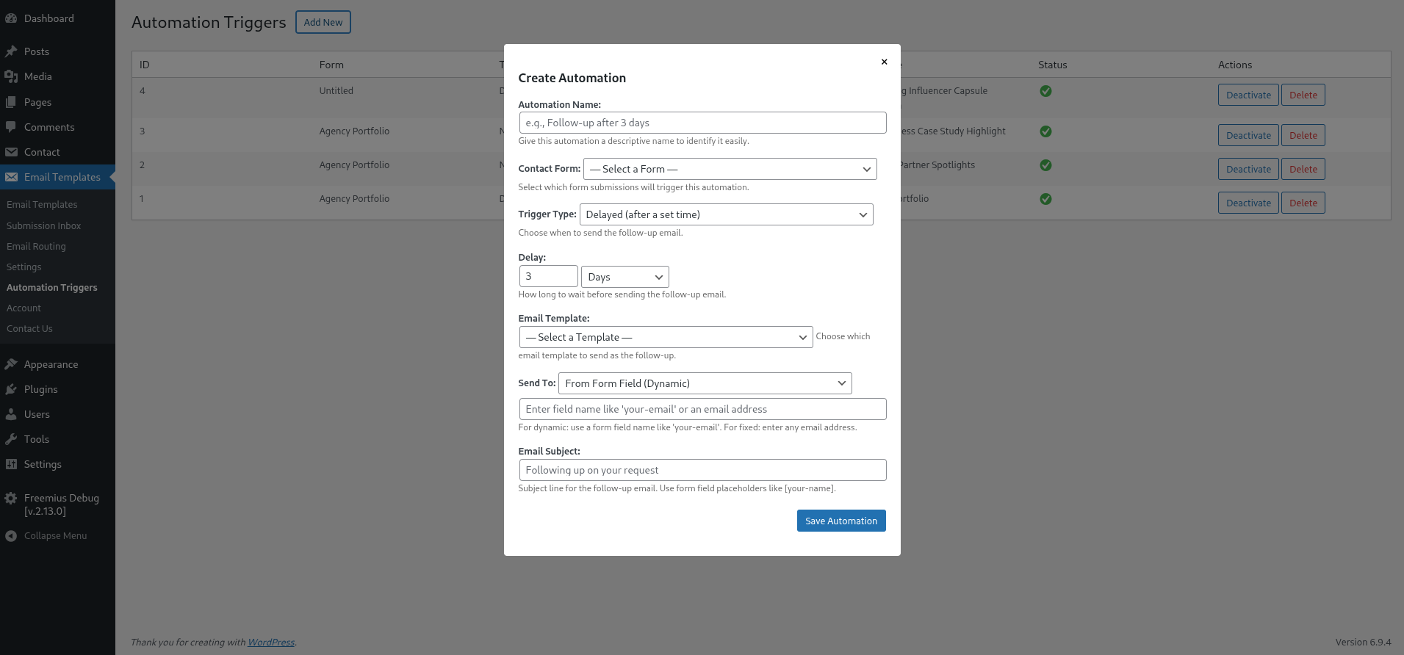Open Media via its sidebar icon
This screenshot has width=1404, height=655.
[11, 76]
